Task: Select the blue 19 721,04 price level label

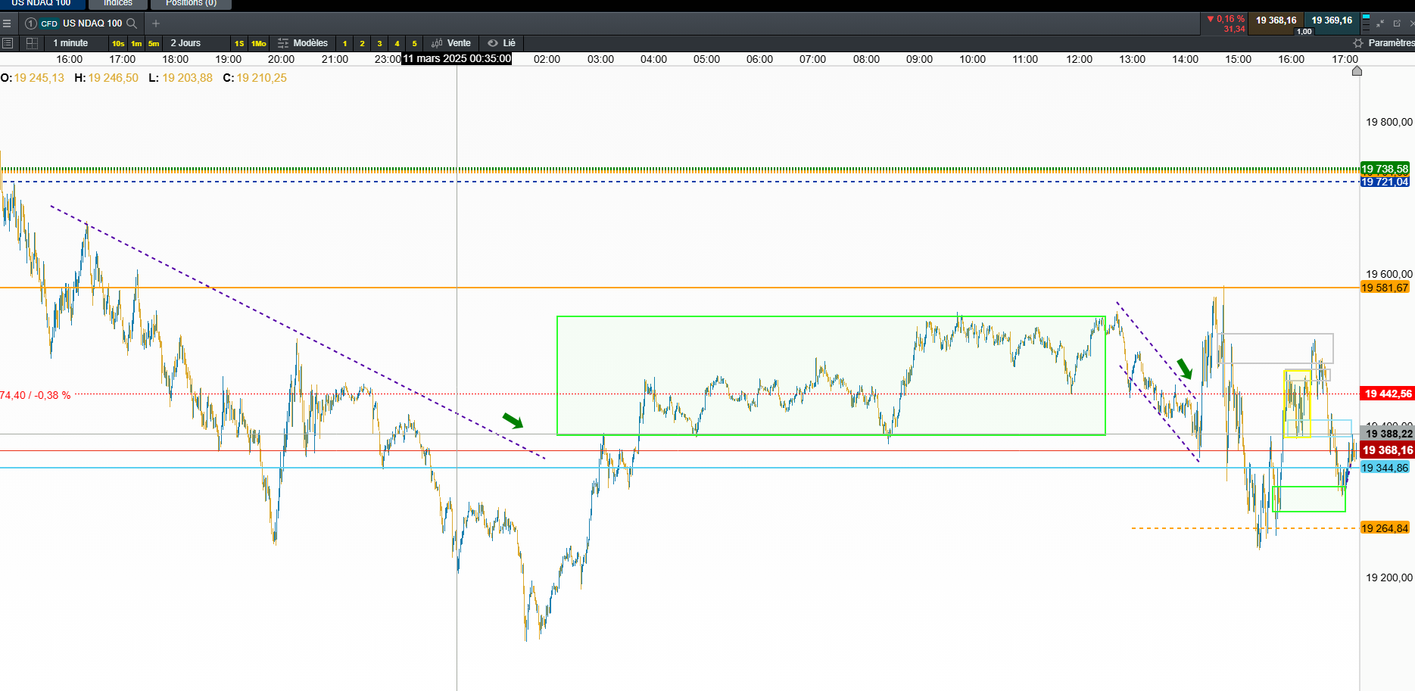Action: [x=1385, y=182]
